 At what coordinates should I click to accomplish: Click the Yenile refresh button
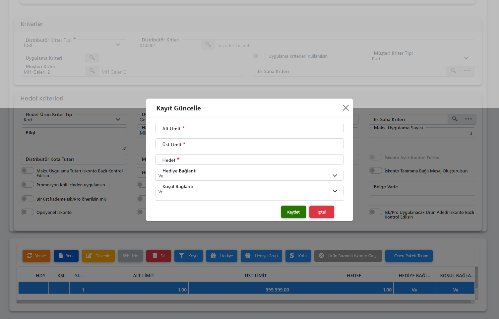pos(36,256)
